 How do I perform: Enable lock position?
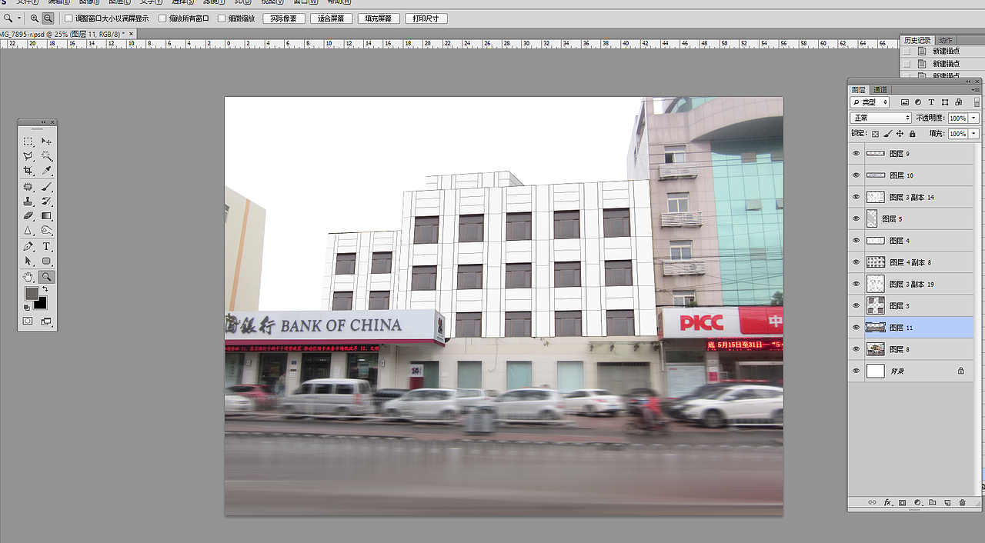900,134
